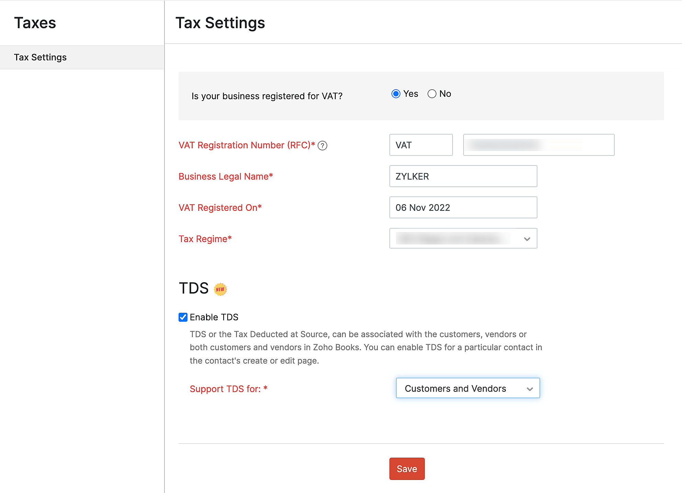Click the help icon beside VAT Registration Number

click(x=323, y=146)
